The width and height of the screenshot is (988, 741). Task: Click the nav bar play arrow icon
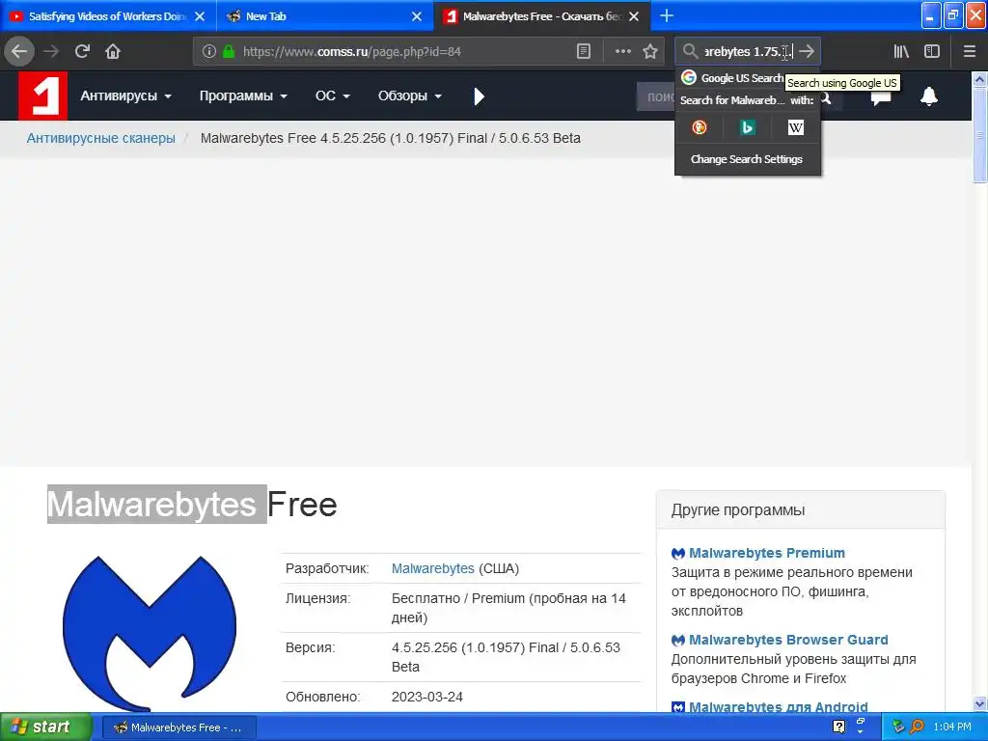(479, 96)
